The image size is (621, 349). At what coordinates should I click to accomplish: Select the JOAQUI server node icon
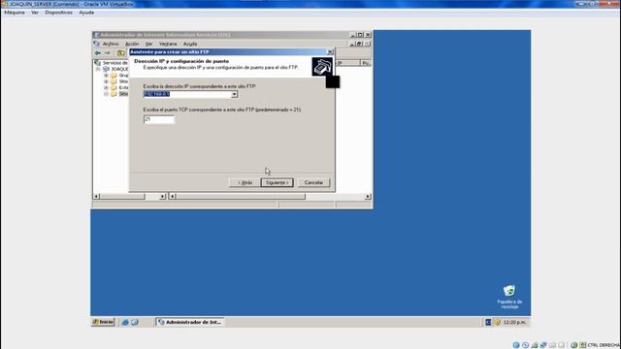(106, 69)
